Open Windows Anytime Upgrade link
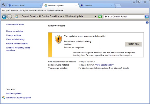The width and height of the screenshot is (150, 104). click(x=18, y=98)
